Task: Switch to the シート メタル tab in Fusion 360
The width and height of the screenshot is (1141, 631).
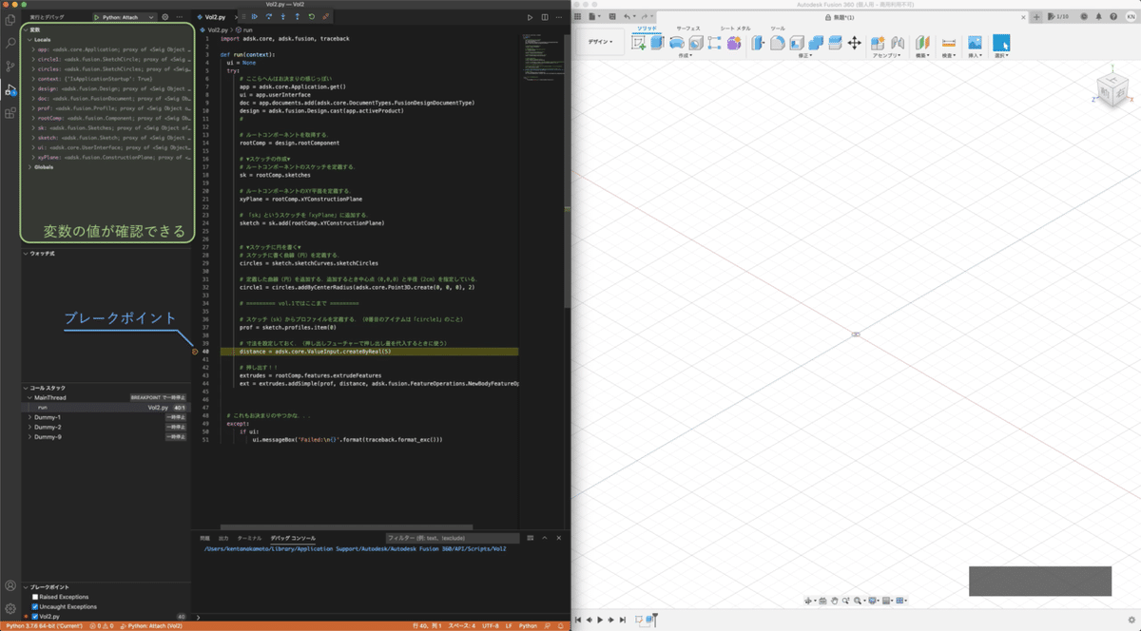Action: point(735,29)
